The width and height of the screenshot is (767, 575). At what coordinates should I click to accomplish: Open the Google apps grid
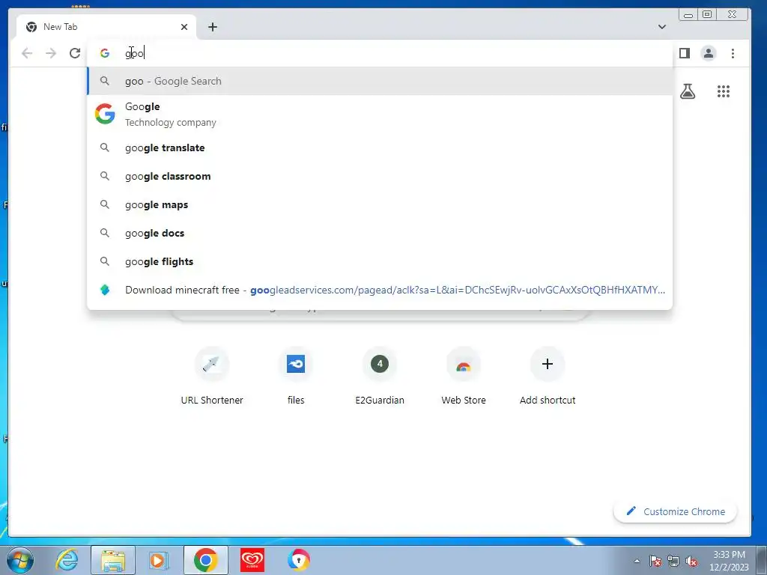(x=724, y=91)
